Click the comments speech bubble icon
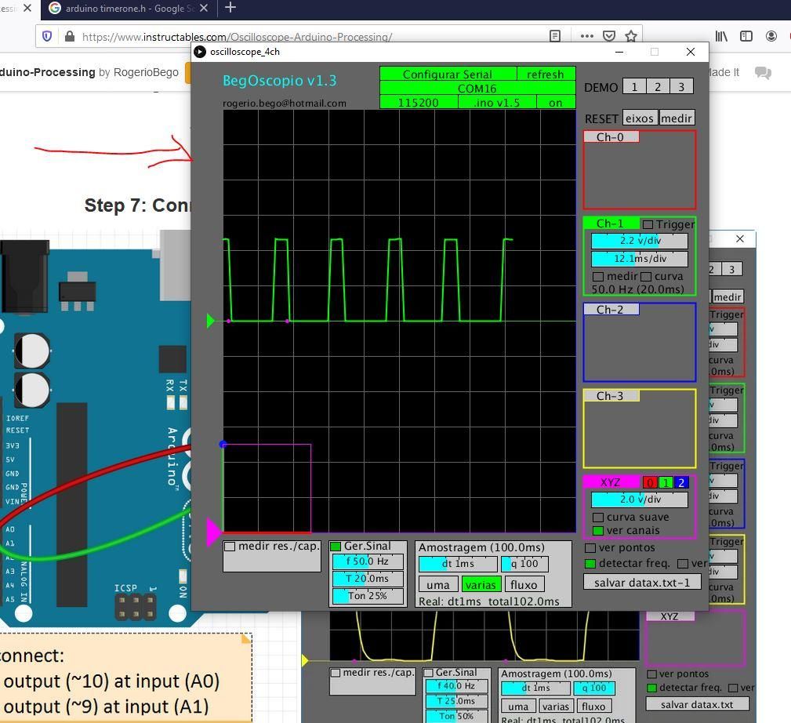Viewport: 791px width, 723px height. pos(762,72)
